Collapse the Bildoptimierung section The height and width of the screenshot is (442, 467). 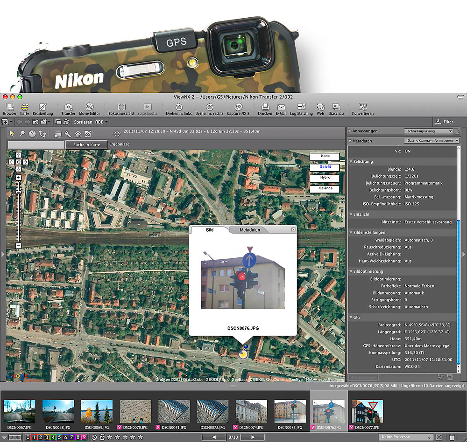[351, 271]
